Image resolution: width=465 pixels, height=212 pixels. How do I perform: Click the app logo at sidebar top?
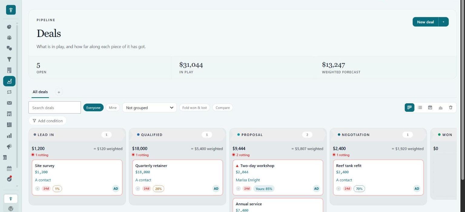pos(11,10)
